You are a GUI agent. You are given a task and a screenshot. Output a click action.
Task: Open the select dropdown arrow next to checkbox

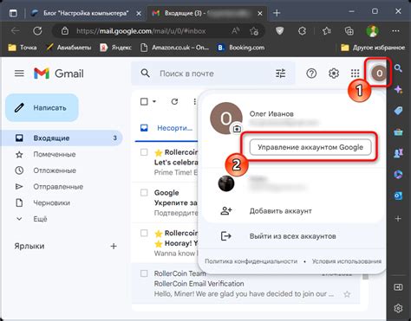click(154, 101)
